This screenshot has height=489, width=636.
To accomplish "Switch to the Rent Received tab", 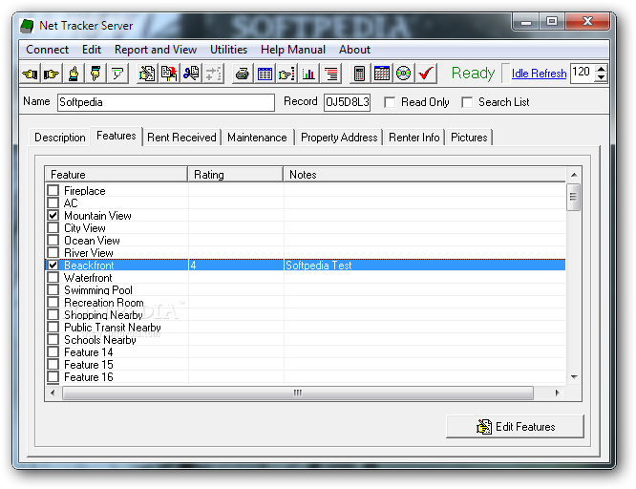I will coord(181,138).
